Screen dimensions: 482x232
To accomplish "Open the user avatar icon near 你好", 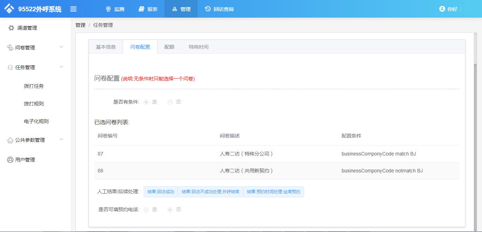I will (x=442, y=9).
